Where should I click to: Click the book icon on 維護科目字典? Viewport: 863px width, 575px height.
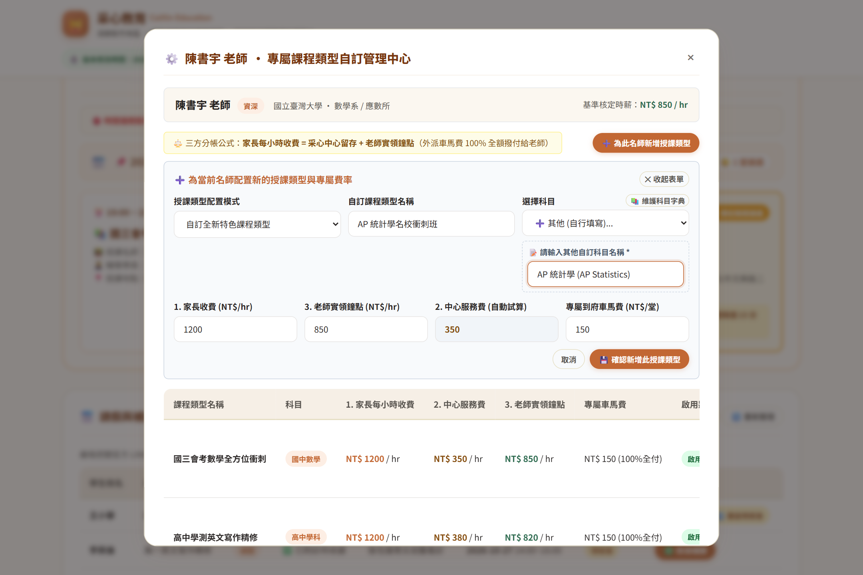(634, 201)
